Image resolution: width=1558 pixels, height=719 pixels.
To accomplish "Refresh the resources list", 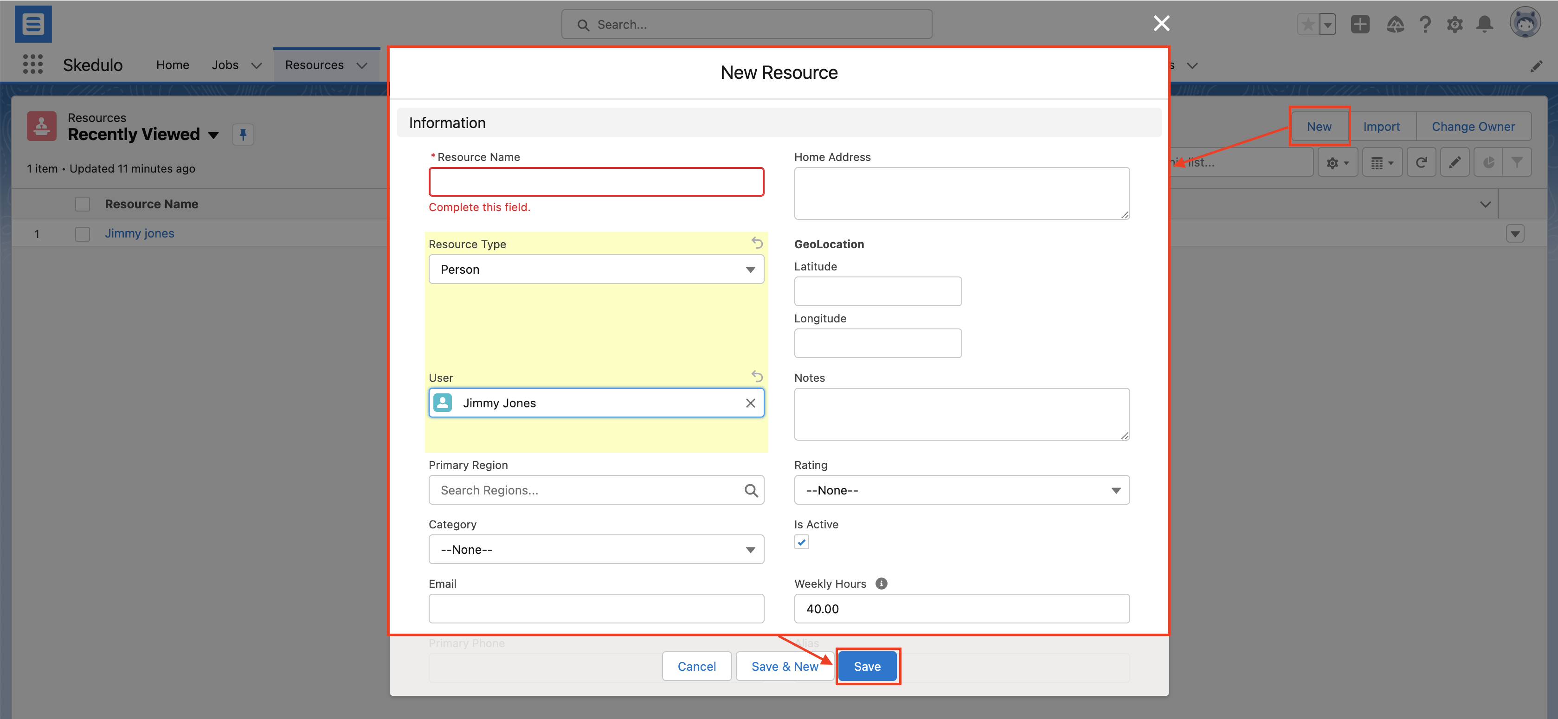I will [x=1421, y=162].
